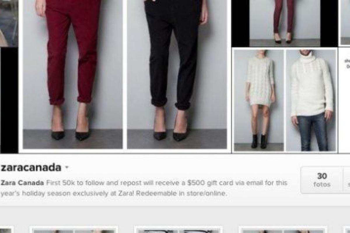Click the partially visible counter beside 30 fotos
The height and width of the screenshot is (233, 350).
347,180
